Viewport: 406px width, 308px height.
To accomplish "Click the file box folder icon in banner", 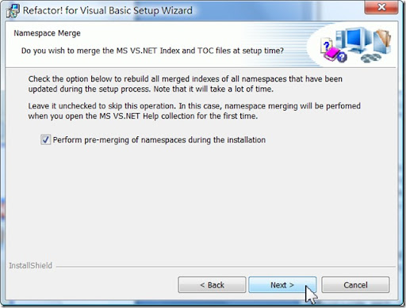I will pos(382,41).
